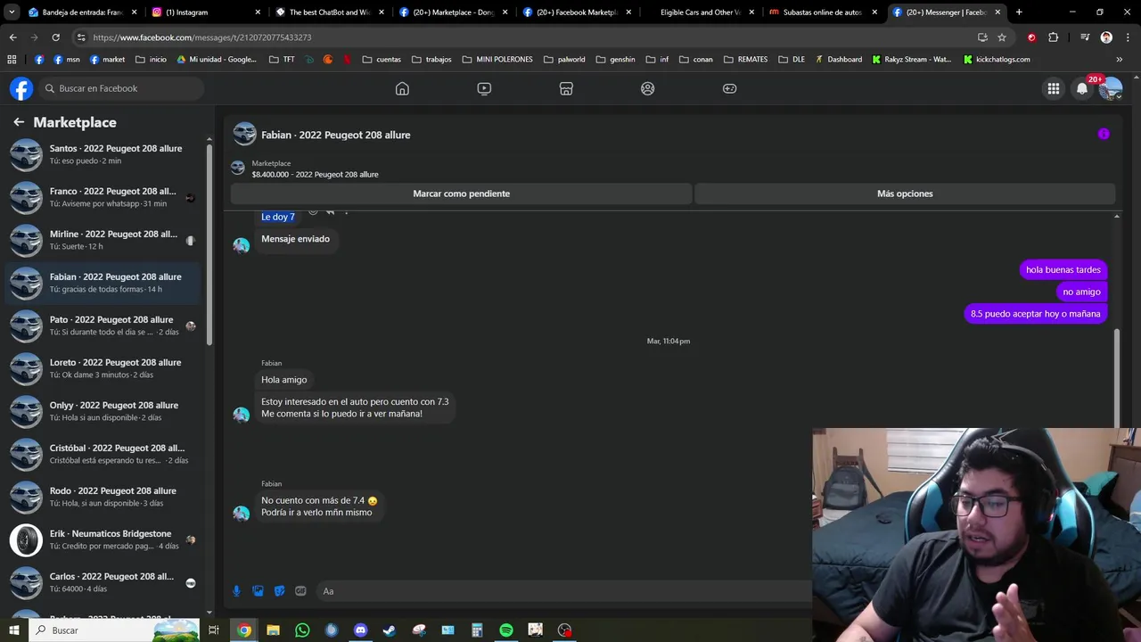This screenshot has width=1141, height=642.
Task: Click Más opciones button
Action: click(x=905, y=193)
